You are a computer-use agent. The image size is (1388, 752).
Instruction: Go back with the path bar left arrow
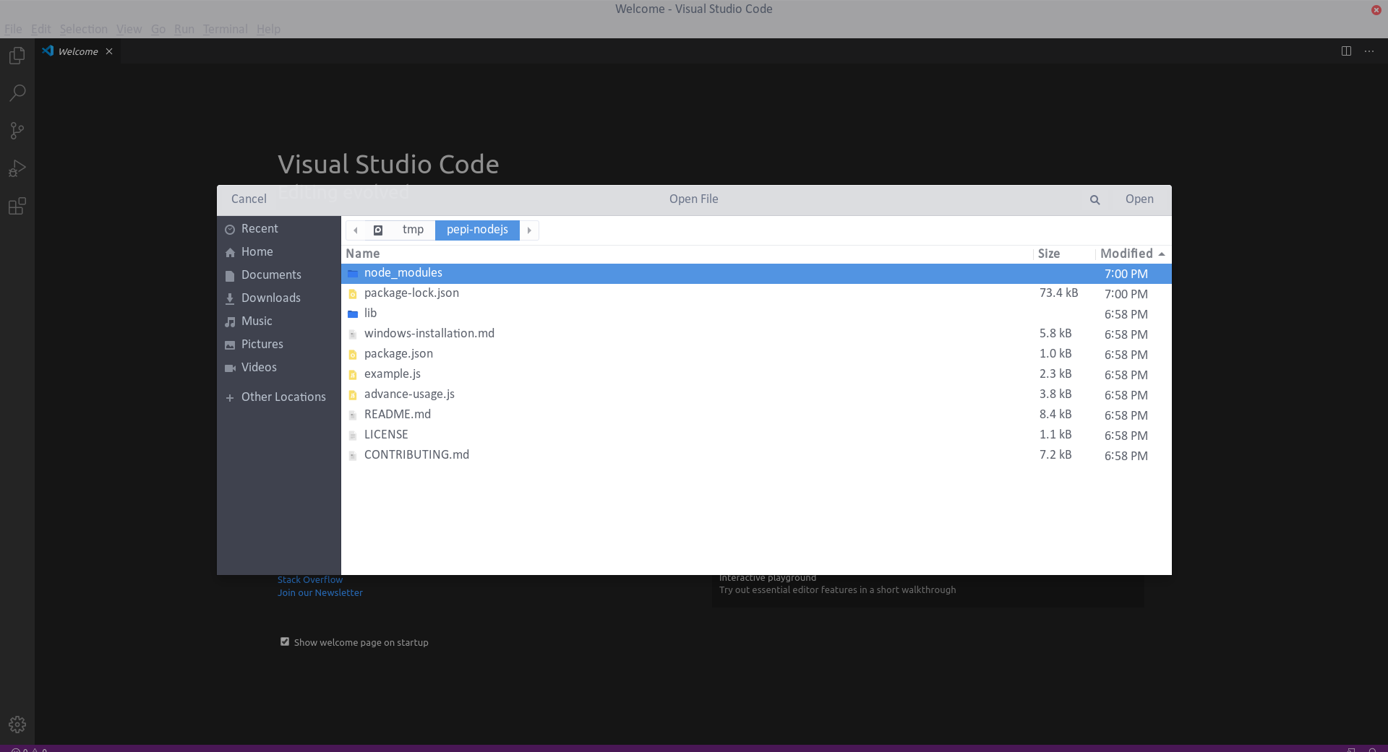point(356,230)
